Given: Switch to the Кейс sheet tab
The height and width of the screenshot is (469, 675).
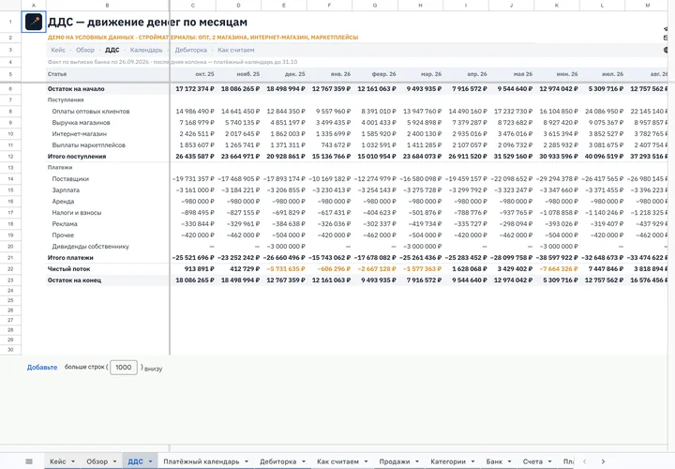Looking at the screenshot, I should coord(58,461).
